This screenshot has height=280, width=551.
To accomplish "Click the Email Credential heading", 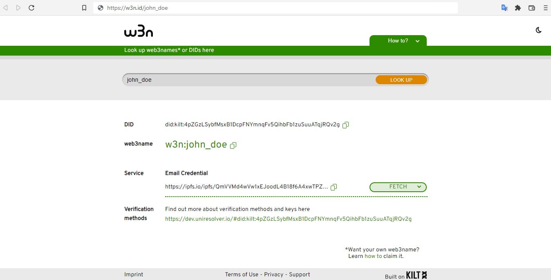I will pos(186,173).
